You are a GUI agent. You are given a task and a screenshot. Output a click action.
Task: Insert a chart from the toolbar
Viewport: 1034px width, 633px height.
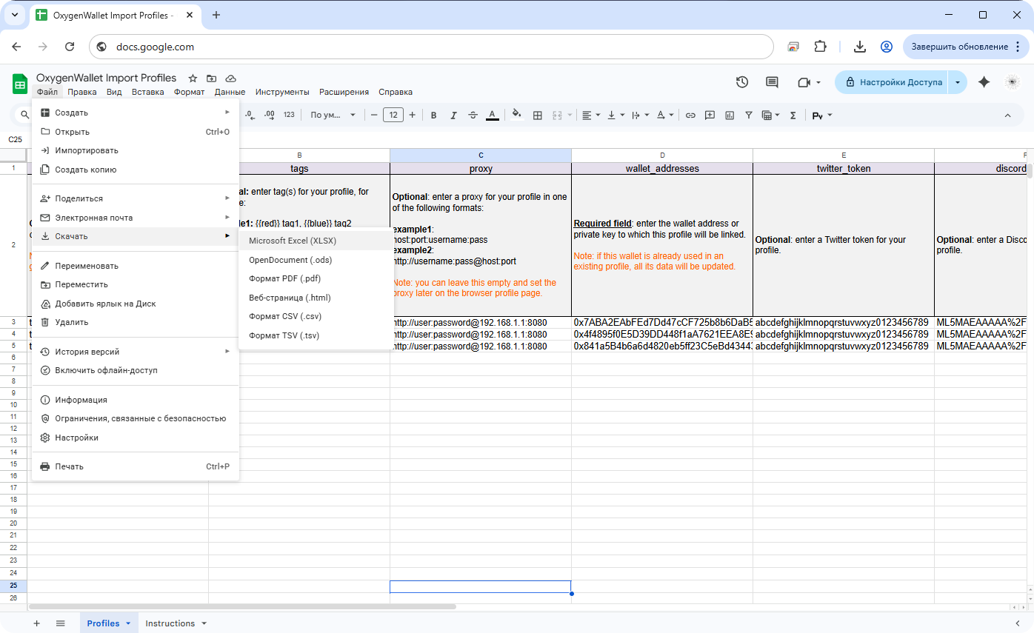pyautogui.click(x=730, y=115)
